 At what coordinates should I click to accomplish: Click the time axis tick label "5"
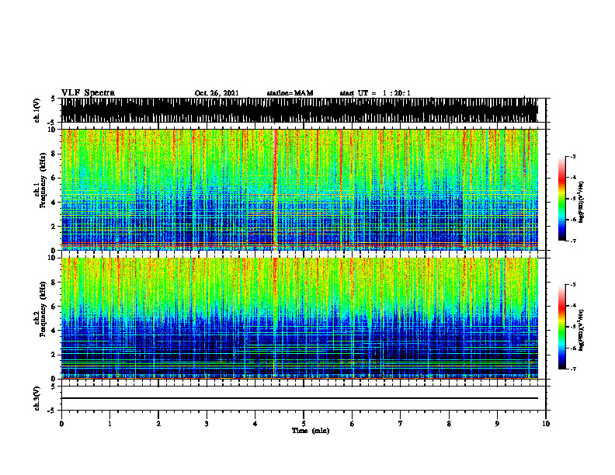point(304,424)
